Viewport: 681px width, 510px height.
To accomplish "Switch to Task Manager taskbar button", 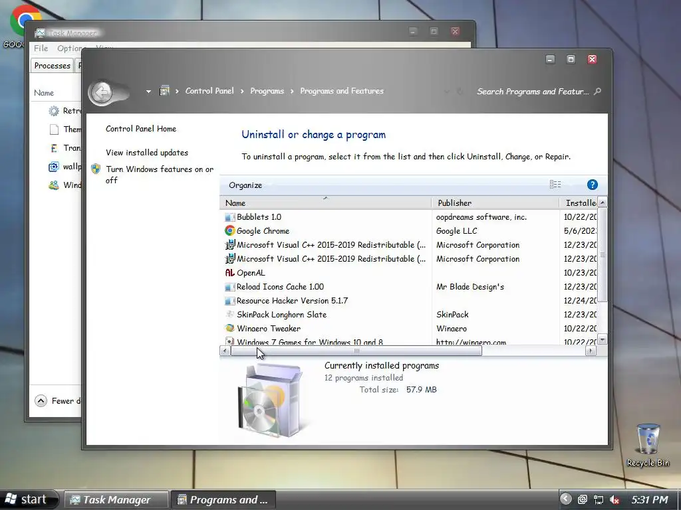I will pyautogui.click(x=116, y=499).
